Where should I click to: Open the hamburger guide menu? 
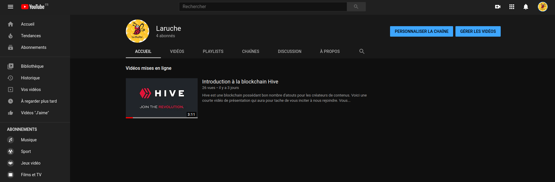pos(11,7)
